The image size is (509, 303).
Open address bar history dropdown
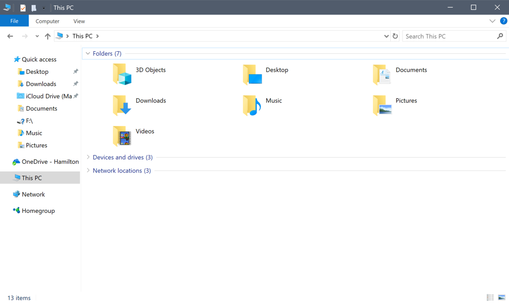386,36
